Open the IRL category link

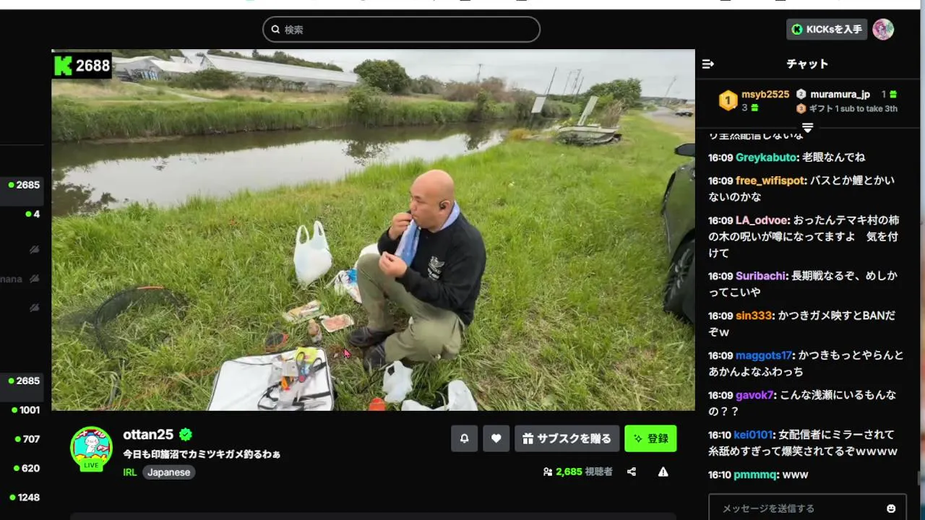pos(130,472)
